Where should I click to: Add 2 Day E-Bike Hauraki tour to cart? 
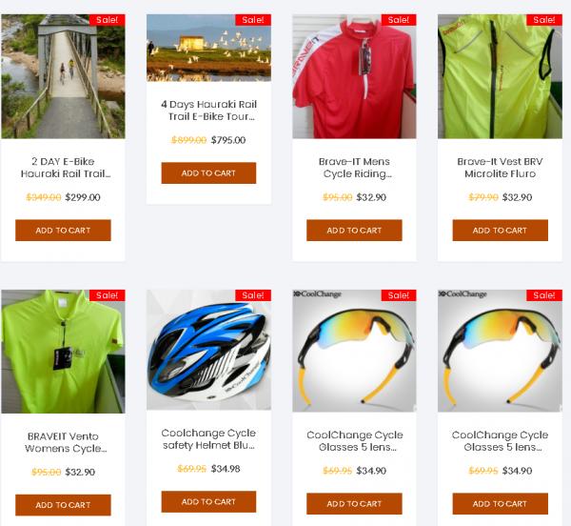point(63,230)
